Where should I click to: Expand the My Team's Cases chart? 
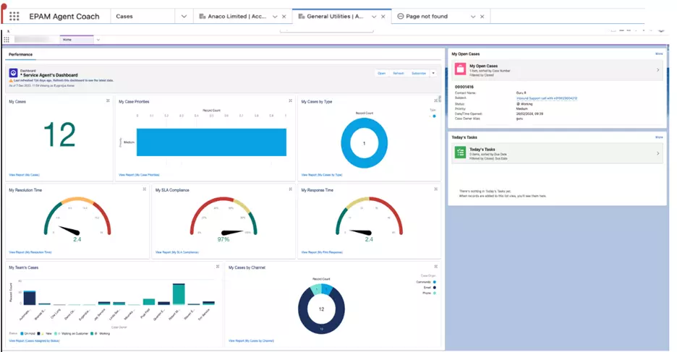coord(218,267)
